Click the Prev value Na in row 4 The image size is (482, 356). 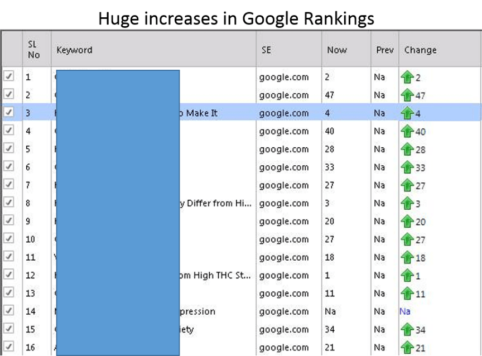pos(379,131)
